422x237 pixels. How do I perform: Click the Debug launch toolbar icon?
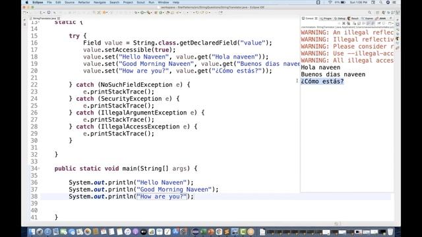pyautogui.click(x=136, y=13)
